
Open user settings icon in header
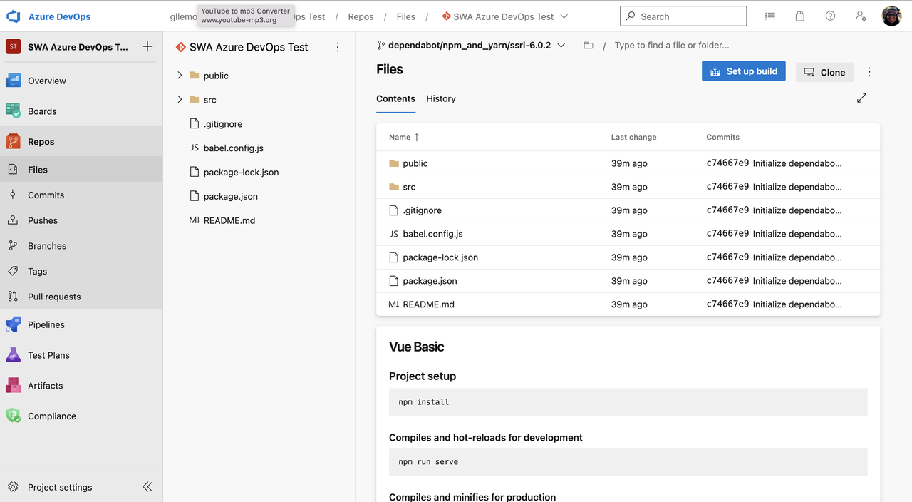(x=861, y=16)
